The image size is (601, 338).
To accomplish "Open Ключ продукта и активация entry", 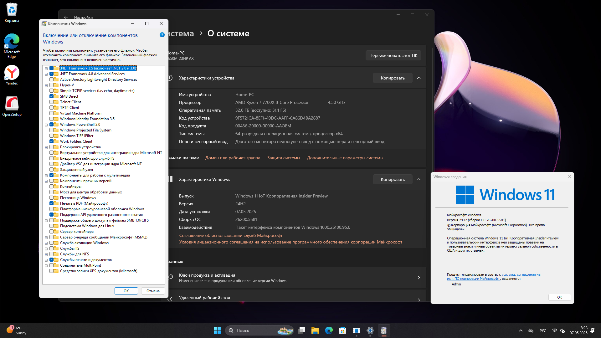I will [x=297, y=278].
